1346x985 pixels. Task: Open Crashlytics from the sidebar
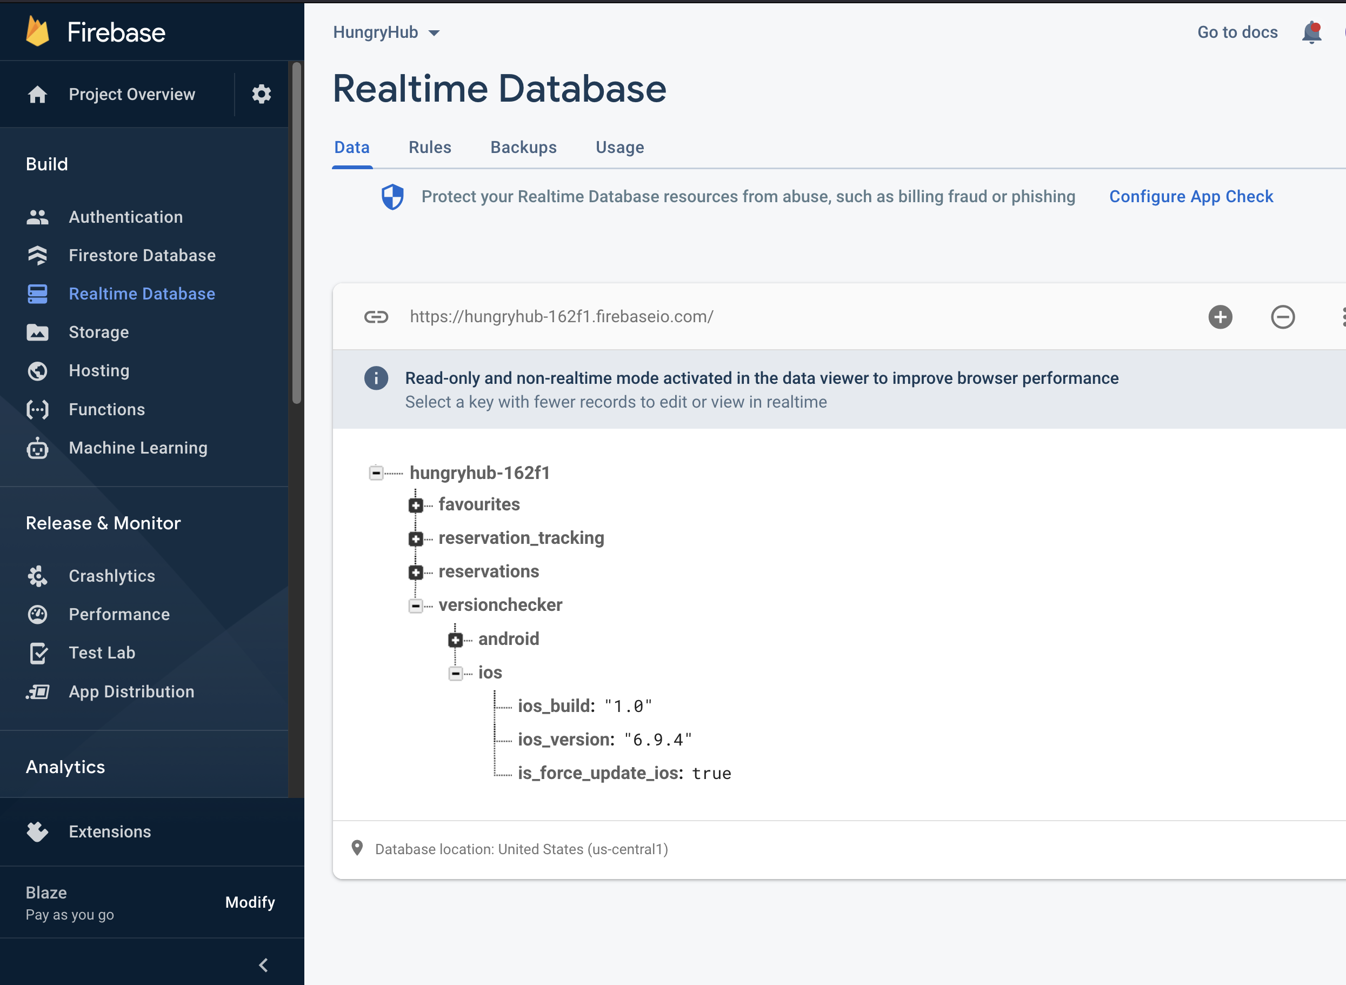point(111,576)
